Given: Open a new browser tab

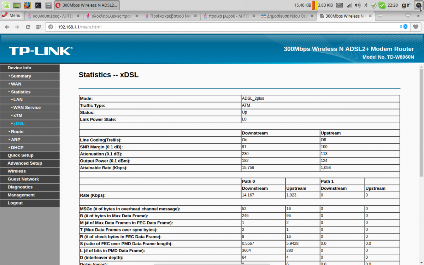Looking at the screenshot, I should [380, 16].
